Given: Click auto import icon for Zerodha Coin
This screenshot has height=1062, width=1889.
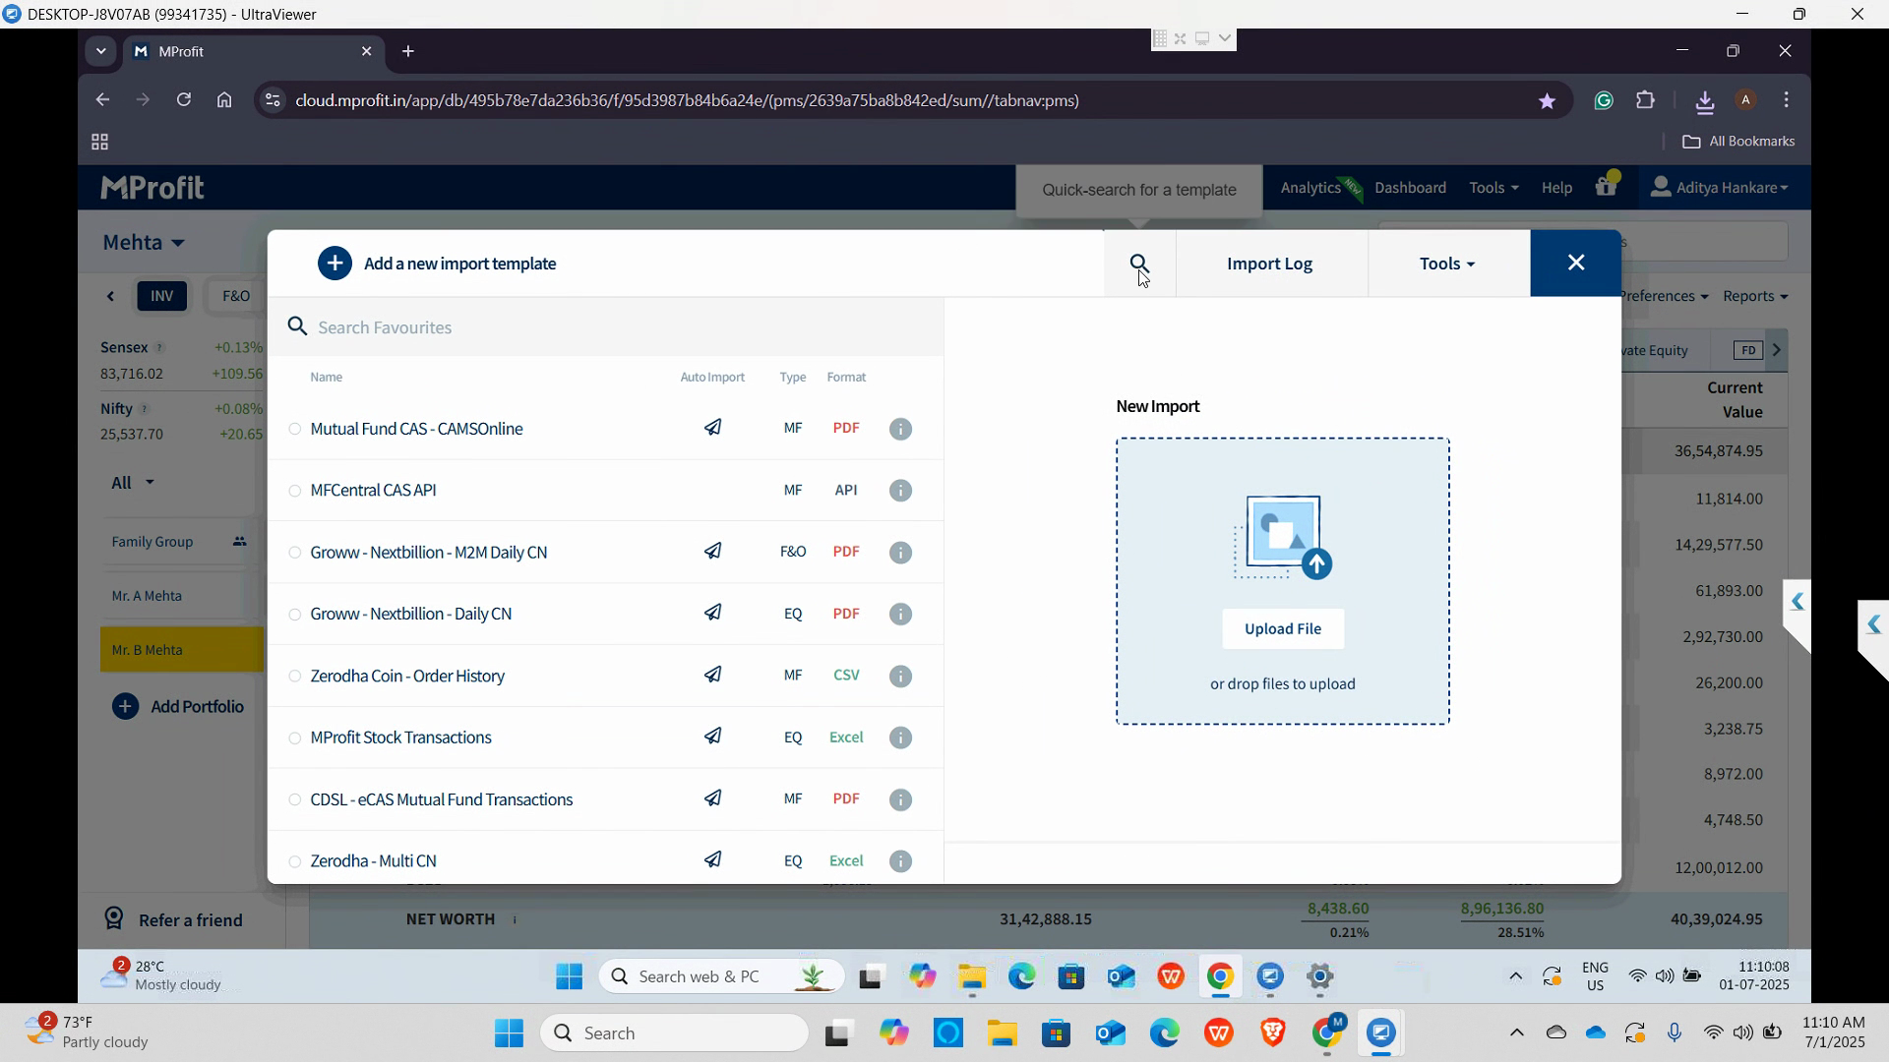Looking at the screenshot, I should click(x=713, y=675).
